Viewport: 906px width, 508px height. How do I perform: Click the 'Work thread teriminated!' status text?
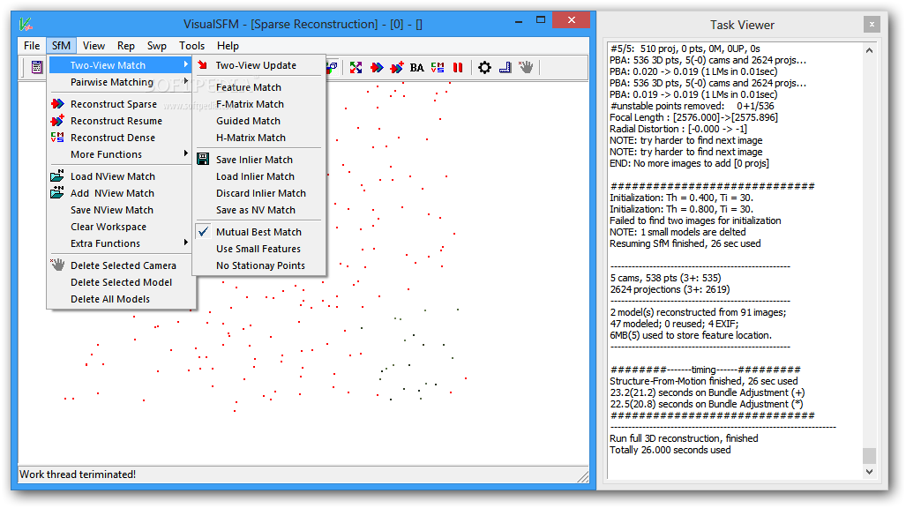[x=78, y=474]
